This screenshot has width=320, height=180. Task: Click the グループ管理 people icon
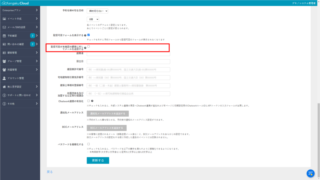(x=4, y=61)
